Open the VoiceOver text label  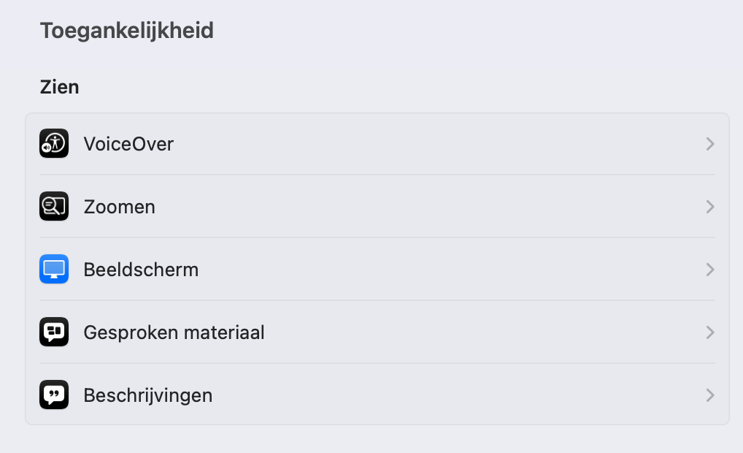click(x=128, y=144)
